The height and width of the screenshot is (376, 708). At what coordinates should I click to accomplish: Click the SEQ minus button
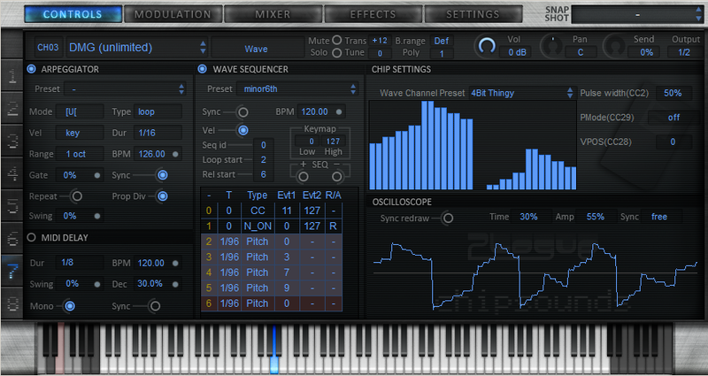pyautogui.click(x=337, y=176)
